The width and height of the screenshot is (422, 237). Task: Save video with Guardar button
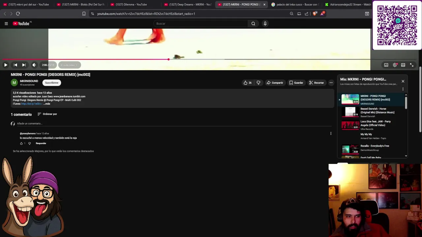[296, 83]
